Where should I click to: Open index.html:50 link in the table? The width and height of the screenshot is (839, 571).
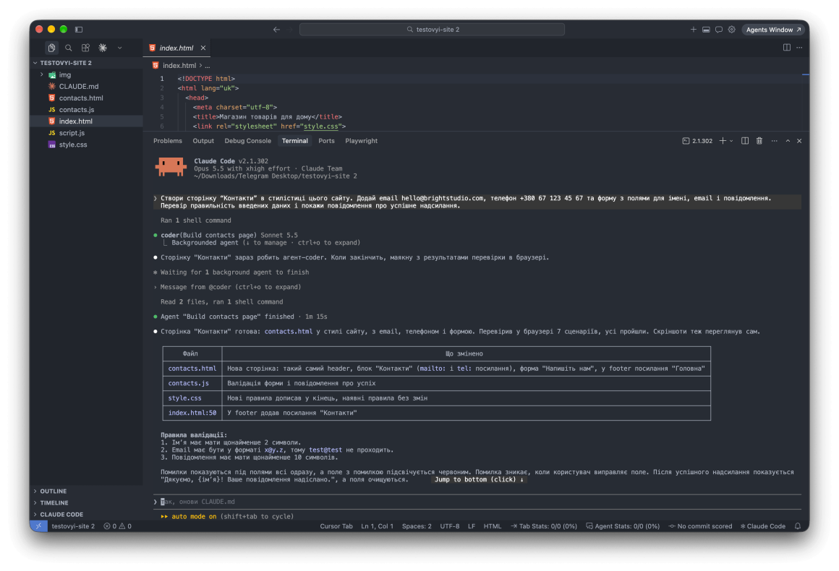point(192,413)
